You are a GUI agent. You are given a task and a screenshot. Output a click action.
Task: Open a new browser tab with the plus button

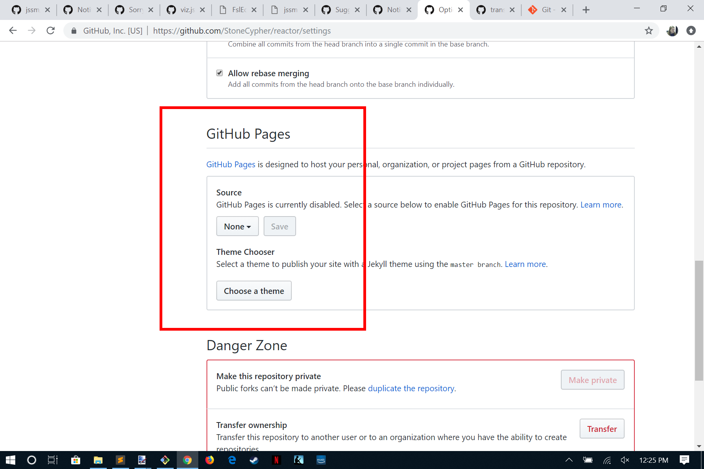tap(585, 10)
